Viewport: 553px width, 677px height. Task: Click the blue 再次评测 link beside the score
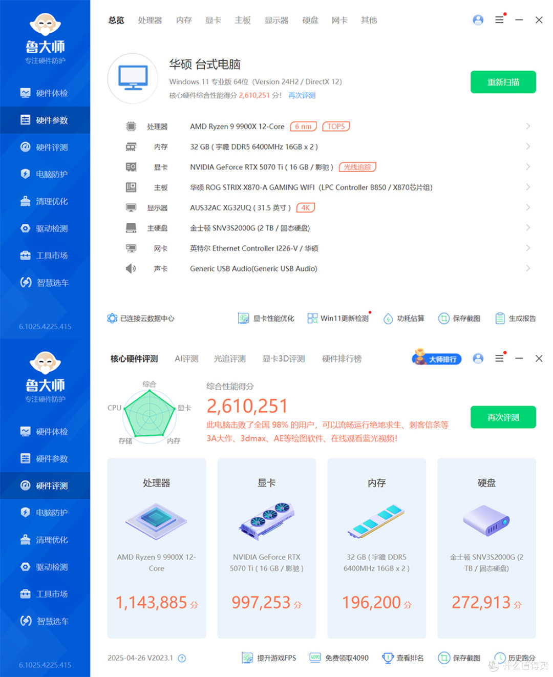302,95
